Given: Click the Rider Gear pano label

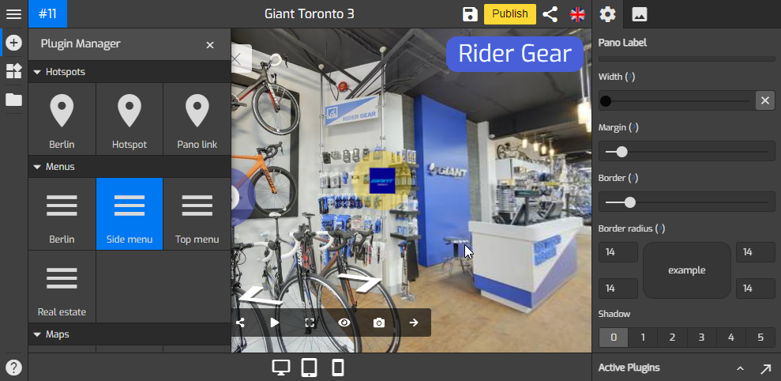Looking at the screenshot, I should click(x=515, y=54).
